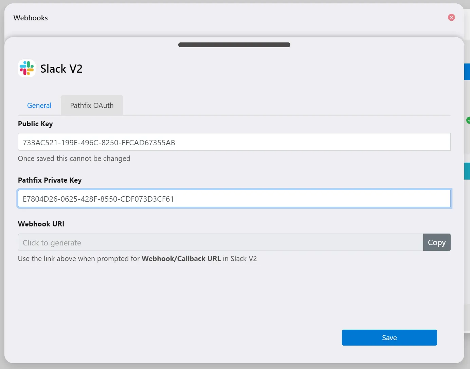Copy the Webhook URI

[x=437, y=242]
